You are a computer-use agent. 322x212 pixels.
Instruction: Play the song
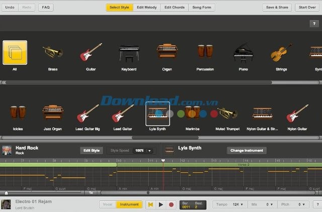click(161, 204)
